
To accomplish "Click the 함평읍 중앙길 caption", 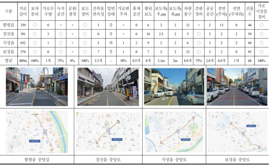I will [x=37, y=160].
